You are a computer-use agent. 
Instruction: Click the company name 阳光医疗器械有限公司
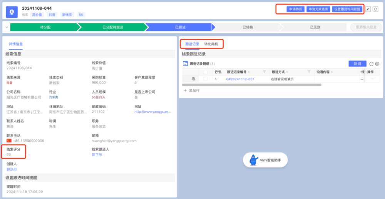point(24,97)
